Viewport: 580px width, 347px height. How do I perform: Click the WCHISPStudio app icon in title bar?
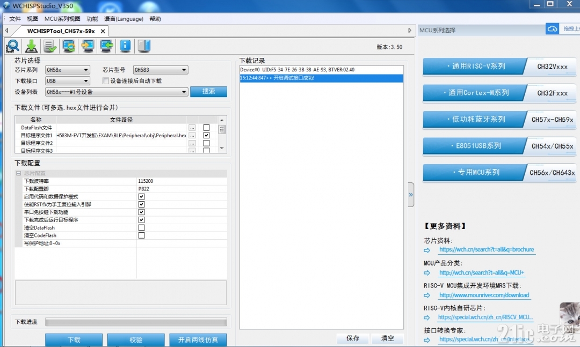click(x=6, y=5)
